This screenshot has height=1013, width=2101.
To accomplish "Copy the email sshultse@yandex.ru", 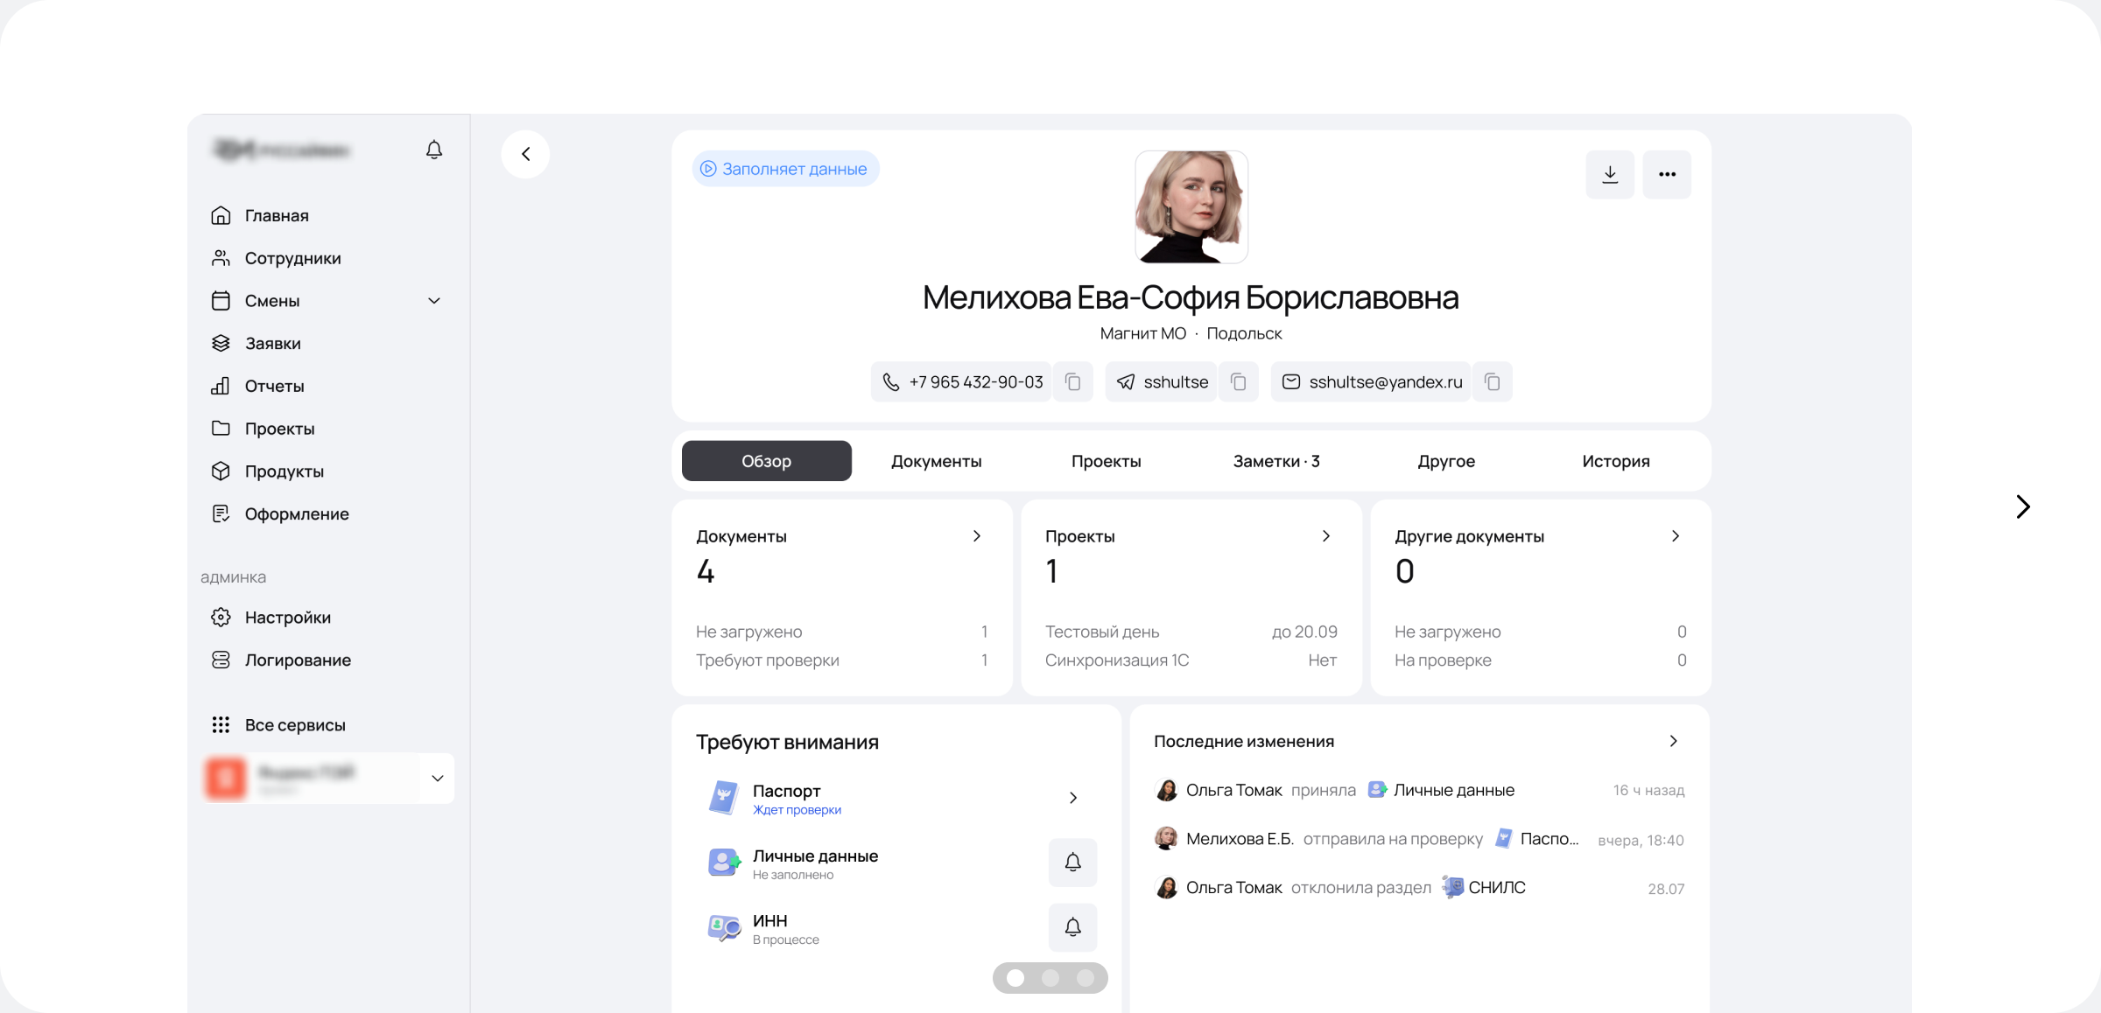I will 1493,382.
